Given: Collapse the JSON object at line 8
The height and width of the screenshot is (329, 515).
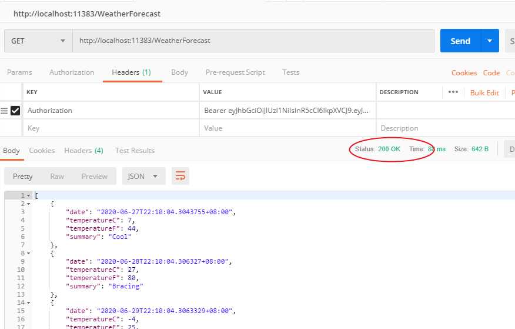Looking at the screenshot, I should (x=29, y=254).
